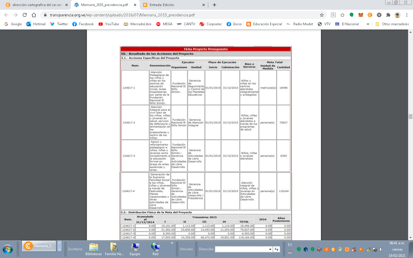
Task: Open the lightning bolt extension icon
Action: pos(379,15)
